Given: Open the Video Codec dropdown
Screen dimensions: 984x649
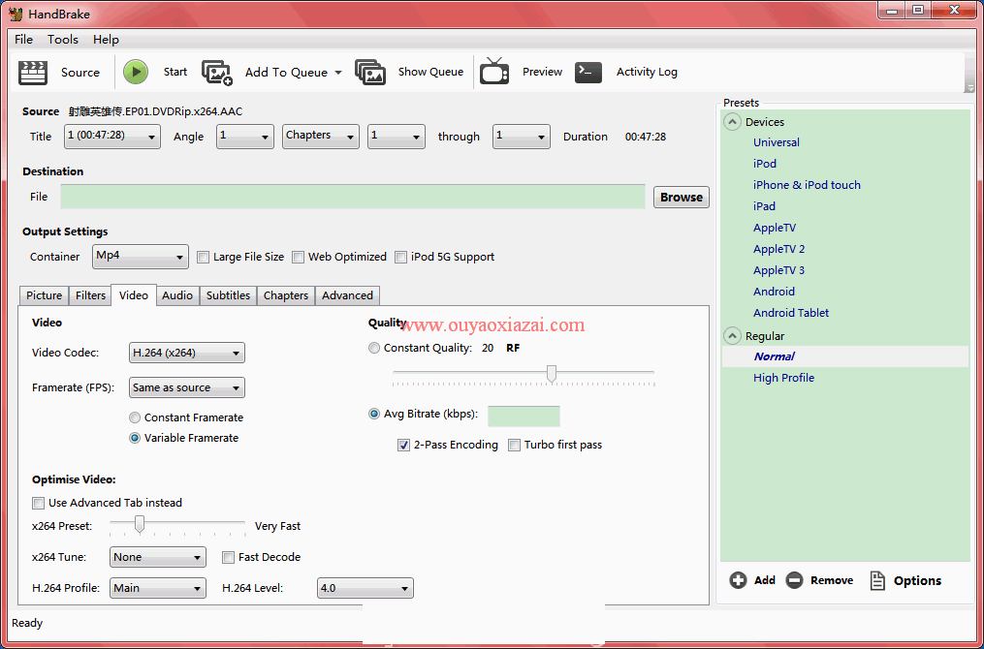Looking at the screenshot, I should pos(186,353).
